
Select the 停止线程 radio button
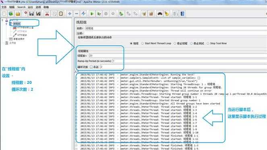coord(175,44)
